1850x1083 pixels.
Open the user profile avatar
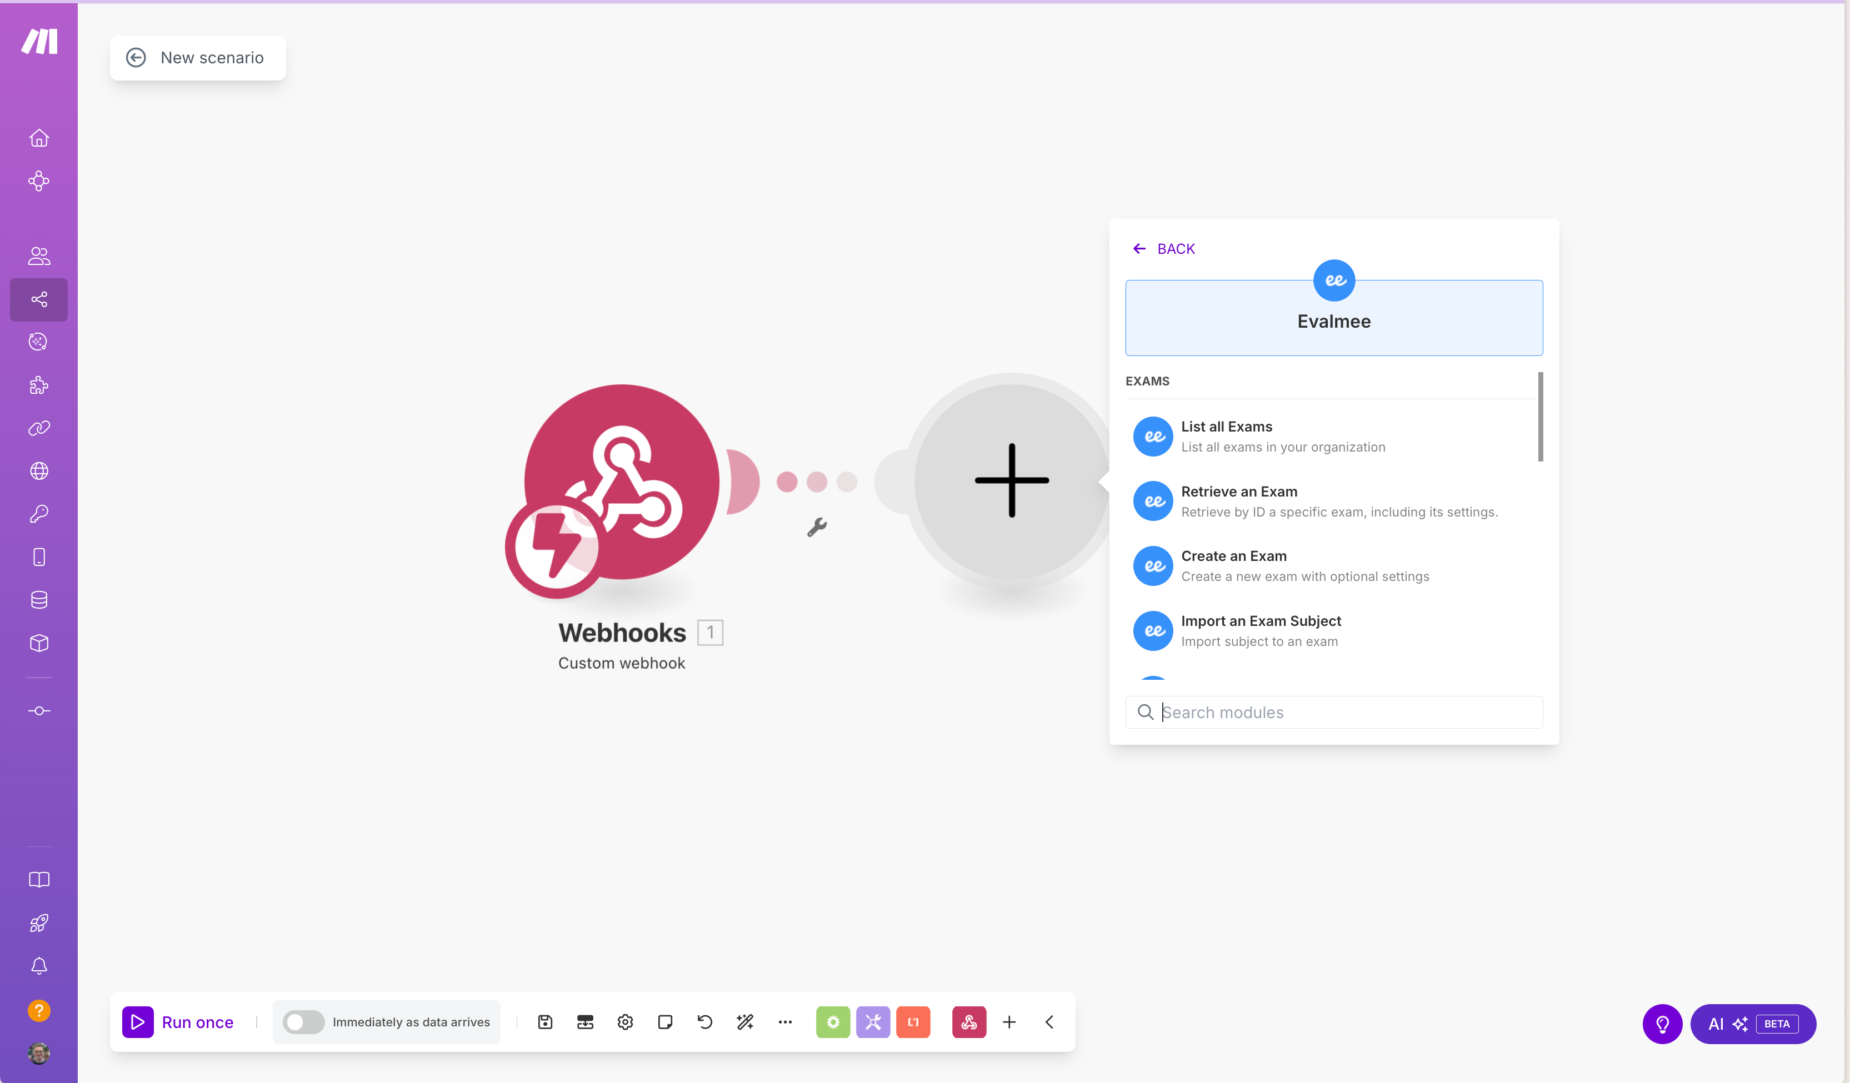tap(39, 1054)
